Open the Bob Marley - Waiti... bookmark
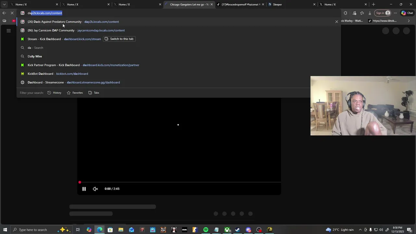 point(352,21)
